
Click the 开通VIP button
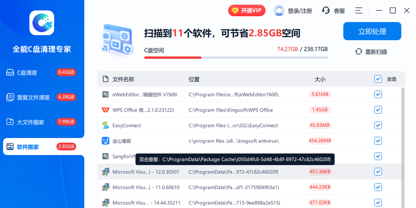(x=247, y=11)
